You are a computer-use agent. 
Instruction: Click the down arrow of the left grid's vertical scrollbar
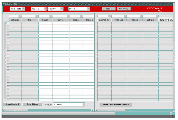(5, 98)
